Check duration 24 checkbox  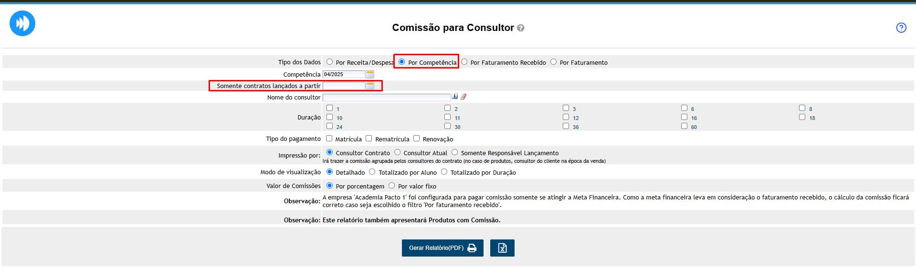pos(329,126)
